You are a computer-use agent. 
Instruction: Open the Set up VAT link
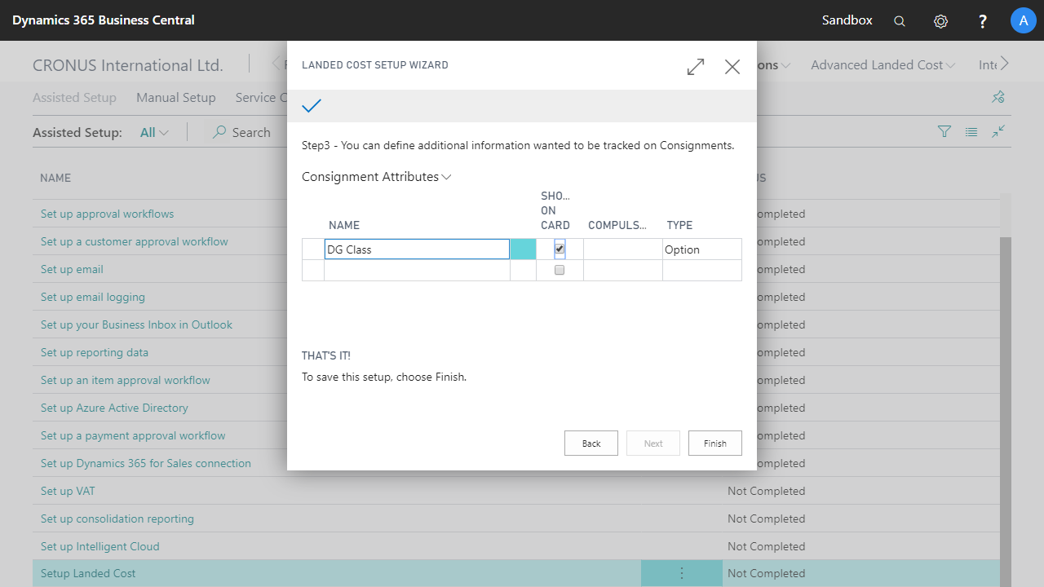[68, 491]
